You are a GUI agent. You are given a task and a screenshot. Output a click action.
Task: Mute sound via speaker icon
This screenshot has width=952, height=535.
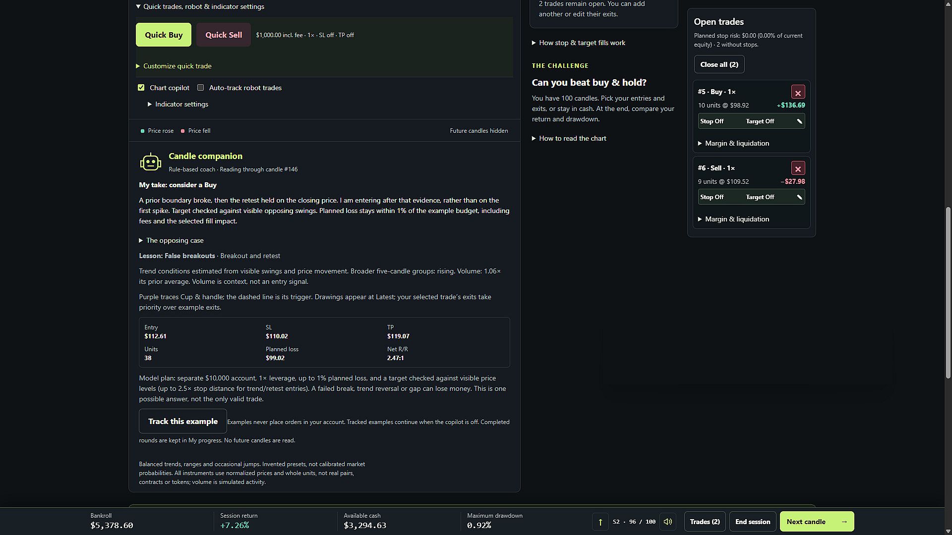pyautogui.click(x=668, y=522)
